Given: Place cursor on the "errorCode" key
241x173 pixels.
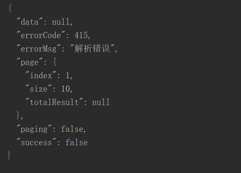Looking at the screenshot, I should [x=41, y=35].
